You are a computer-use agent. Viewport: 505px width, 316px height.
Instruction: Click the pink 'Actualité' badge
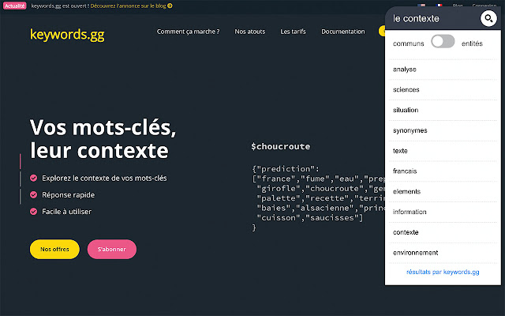[x=14, y=6]
